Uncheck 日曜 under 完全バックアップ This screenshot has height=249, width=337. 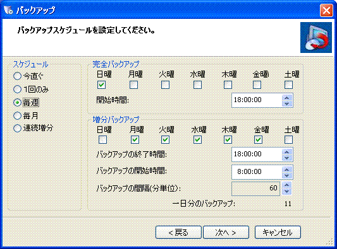pyautogui.click(x=101, y=84)
